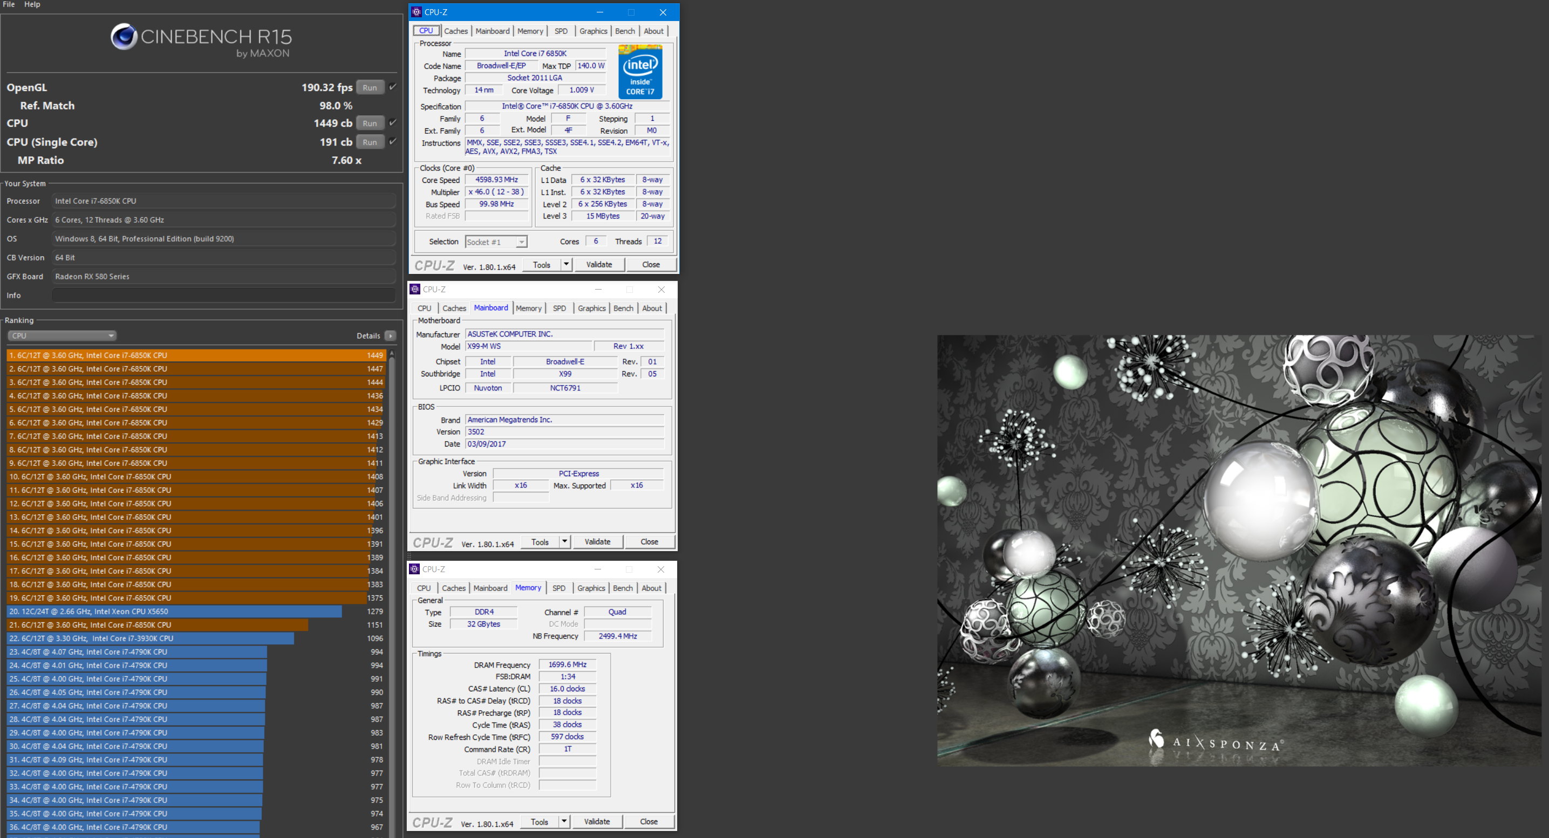Screen dimensions: 1549x838
Task: Select ranking row 22 Core i7-3930K
Action: coord(196,638)
